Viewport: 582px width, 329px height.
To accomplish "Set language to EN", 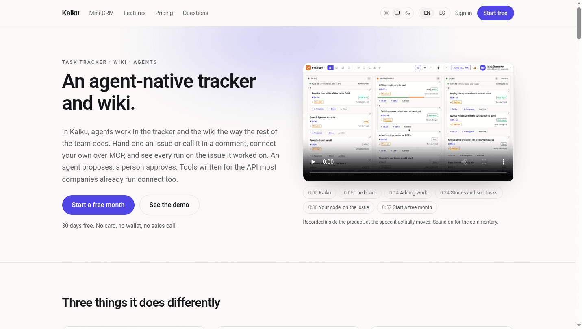I will point(427,13).
